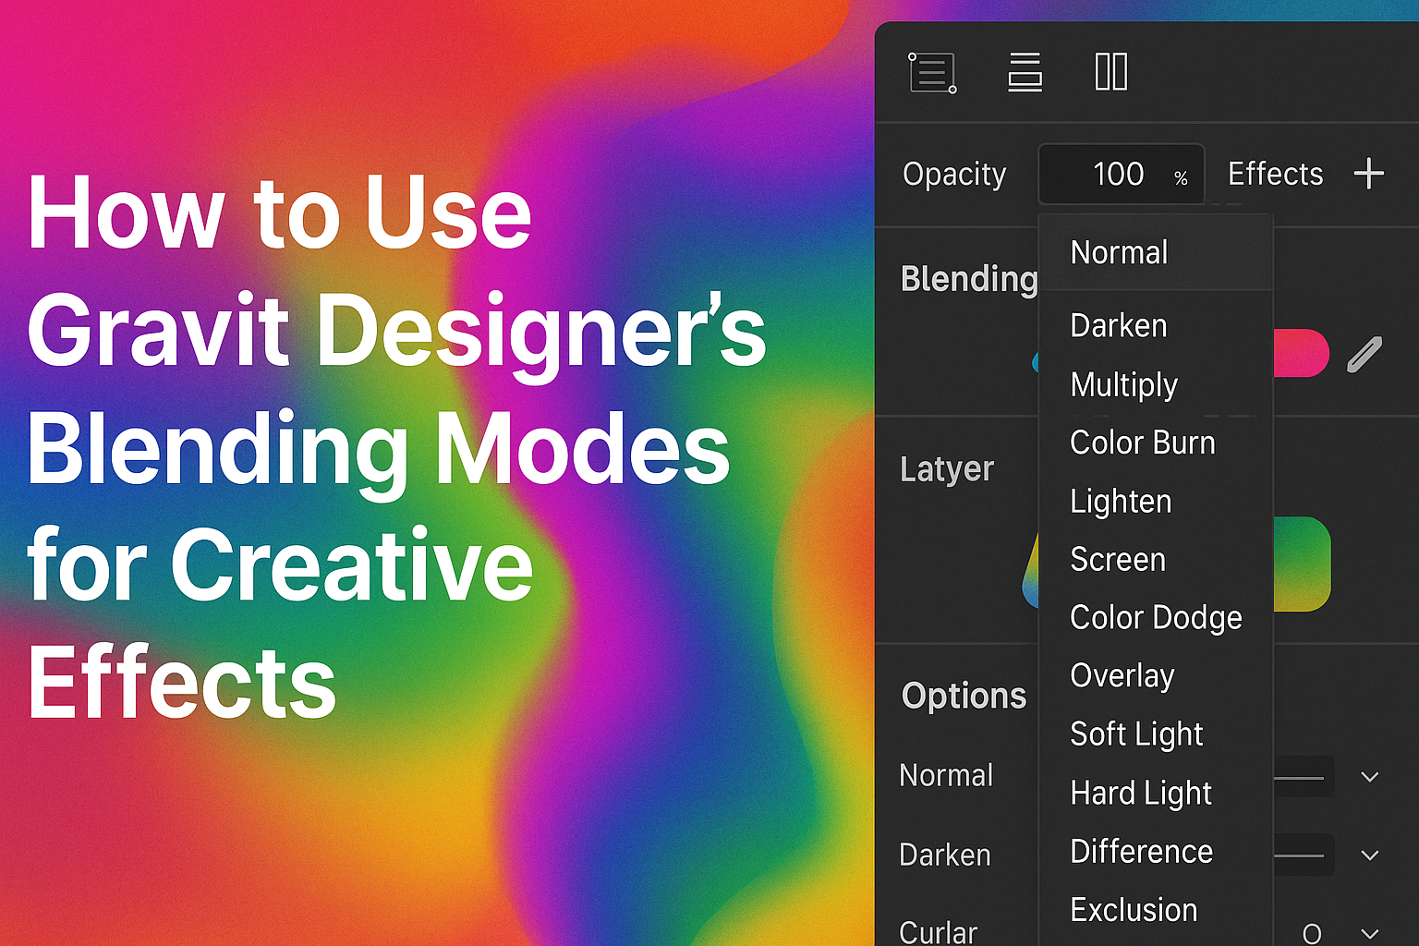Add a new effect with plus icon
1419x946 pixels.
point(1368,174)
